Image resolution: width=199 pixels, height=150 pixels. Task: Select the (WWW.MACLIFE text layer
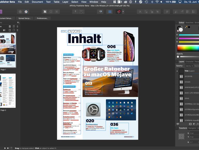pos(187,87)
